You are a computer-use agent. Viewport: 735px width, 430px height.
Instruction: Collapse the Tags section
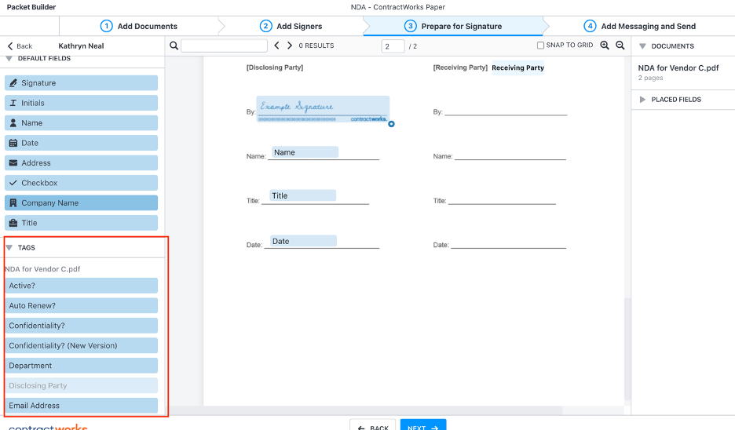[9, 247]
